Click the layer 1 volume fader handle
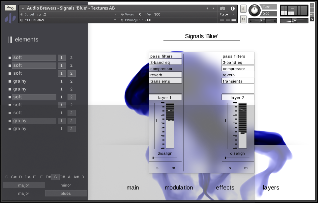Viewport: 318px width, 203px height. (x=155, y=120)
